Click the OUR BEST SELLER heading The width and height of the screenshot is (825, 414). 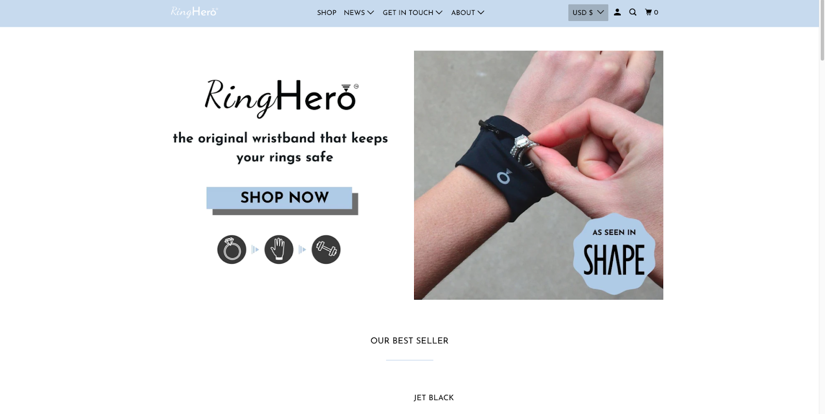pyautogui.click(x=409, y=341)
